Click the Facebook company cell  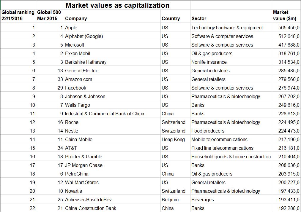point(112,88)
